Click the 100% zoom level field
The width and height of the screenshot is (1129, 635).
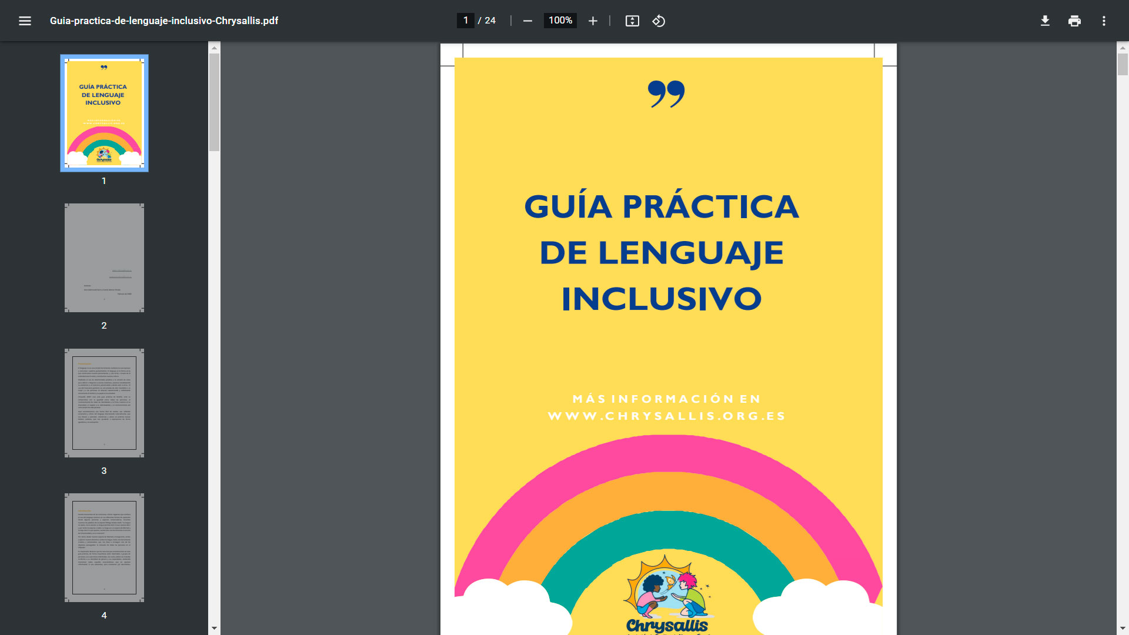tap(560, 21)
